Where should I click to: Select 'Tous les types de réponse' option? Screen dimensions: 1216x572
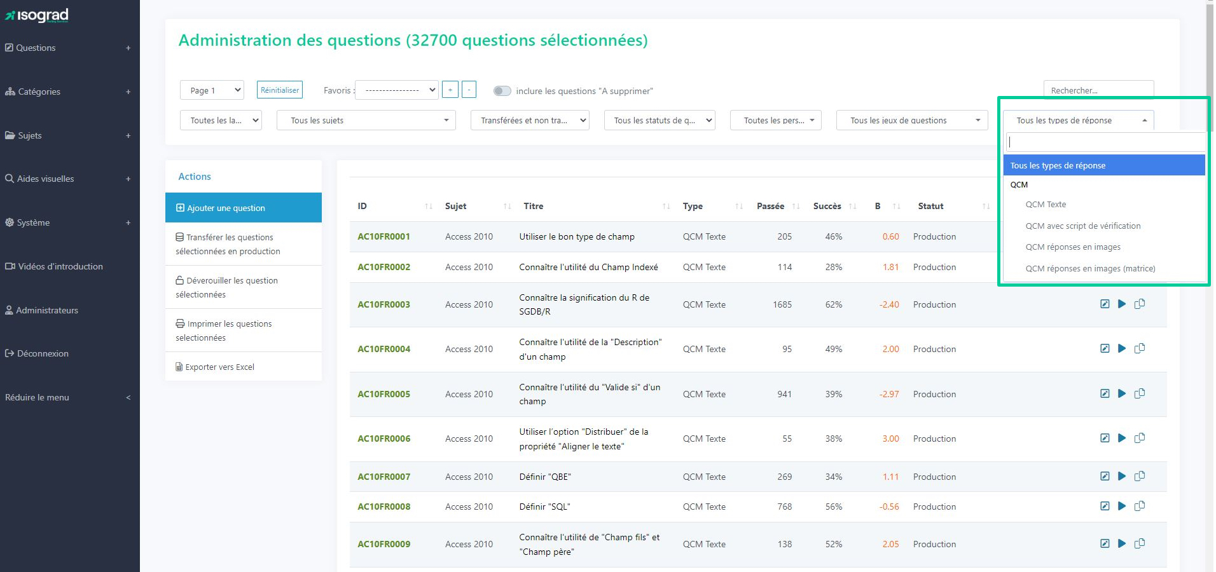(x=1104, y=165)
